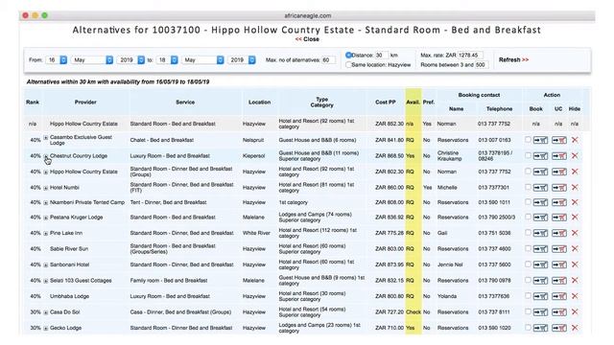Viewport: 614px width, 345px height.
Task: Book Casambo Exclusive Guest Lodge cart icon
Action: 540,140
